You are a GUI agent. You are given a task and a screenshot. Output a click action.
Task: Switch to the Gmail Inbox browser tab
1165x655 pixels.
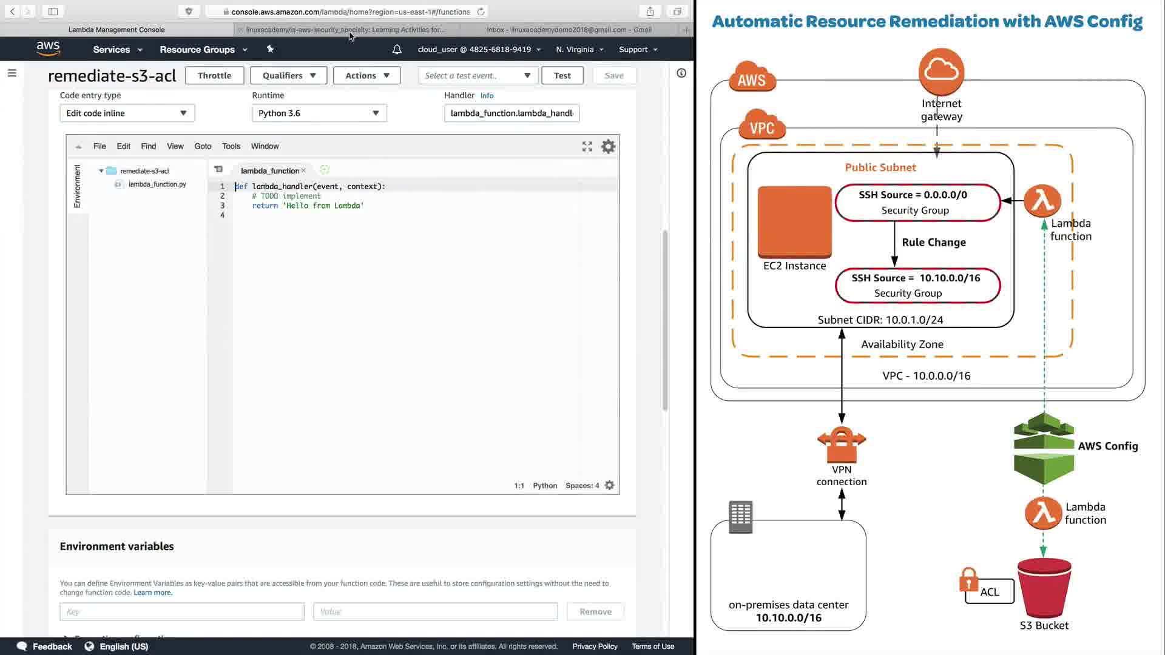tap(569, 29)
